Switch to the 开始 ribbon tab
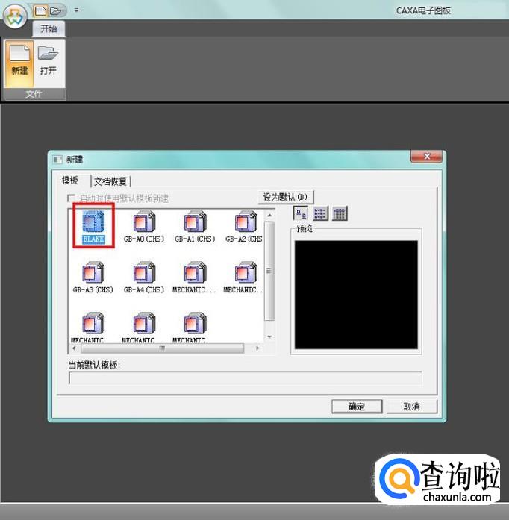This screenshot has width=509, height=520. 49,29
